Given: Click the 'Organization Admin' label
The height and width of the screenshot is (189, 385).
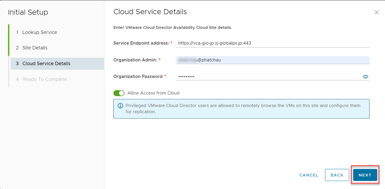Looking at the screenshot, I should click(135, 60).
